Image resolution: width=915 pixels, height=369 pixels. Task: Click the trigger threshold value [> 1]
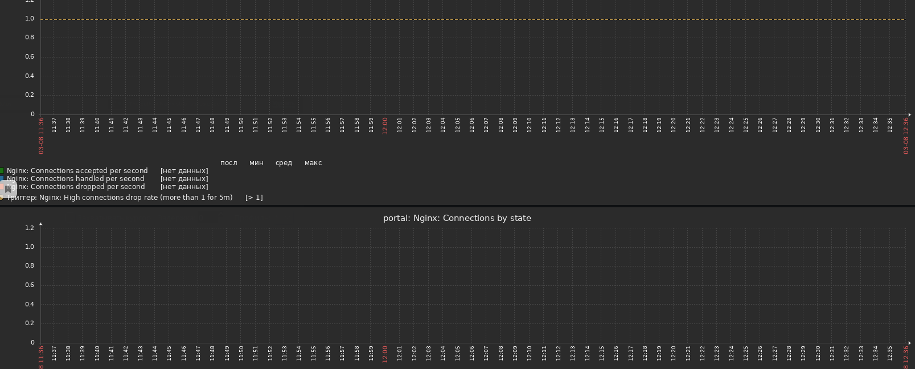point(254,198)
